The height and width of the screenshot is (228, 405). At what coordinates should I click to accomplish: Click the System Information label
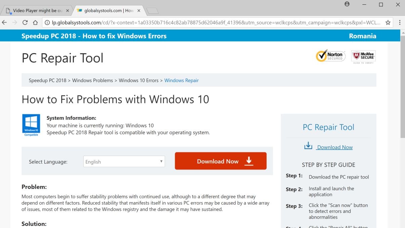[x=71, y=118]
